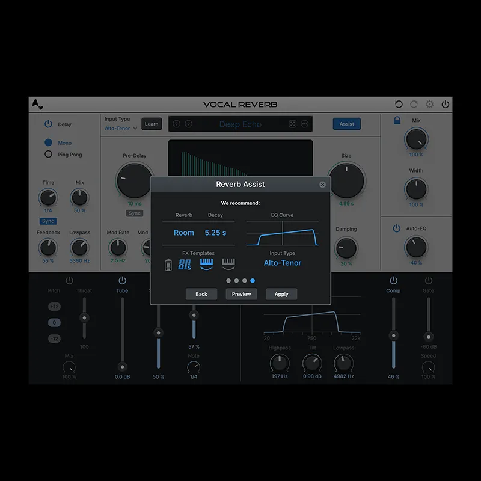Click the delay Mix knob at 50 %
The width and height of the screenshot is (481, 481).
point(79,197)
